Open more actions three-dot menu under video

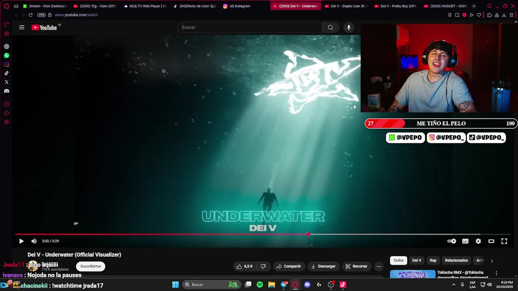378,266
